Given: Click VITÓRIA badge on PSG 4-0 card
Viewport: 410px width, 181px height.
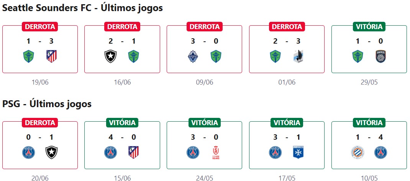Looking at the screenshot, I should (x=122, y=122).
